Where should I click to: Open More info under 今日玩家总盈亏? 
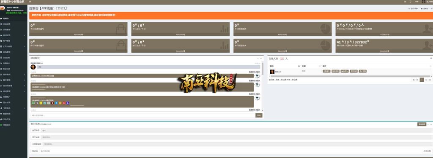point(78,35)
